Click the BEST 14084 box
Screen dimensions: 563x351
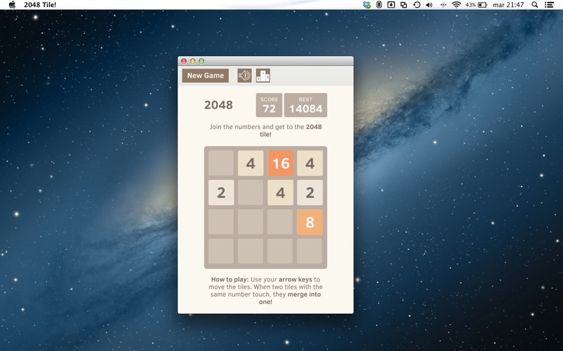point(305,105)
